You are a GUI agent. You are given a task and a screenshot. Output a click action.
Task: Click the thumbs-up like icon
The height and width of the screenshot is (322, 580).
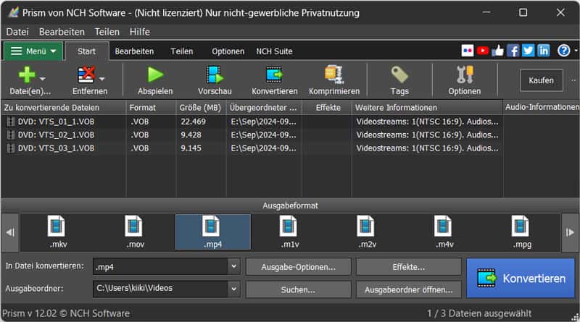498,51
